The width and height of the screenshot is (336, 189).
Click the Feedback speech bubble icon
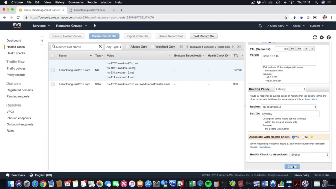[8, 175]
